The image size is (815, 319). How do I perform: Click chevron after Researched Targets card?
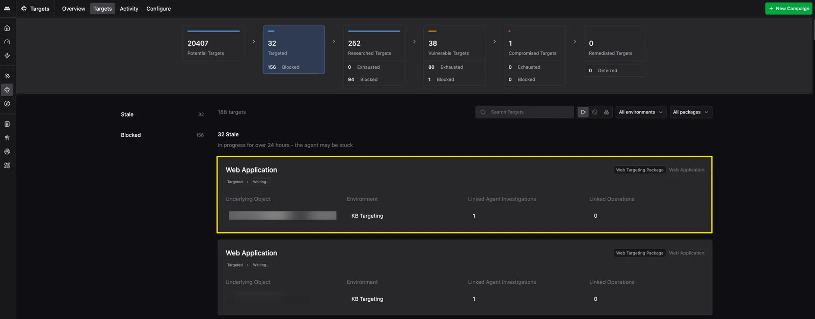414,42
